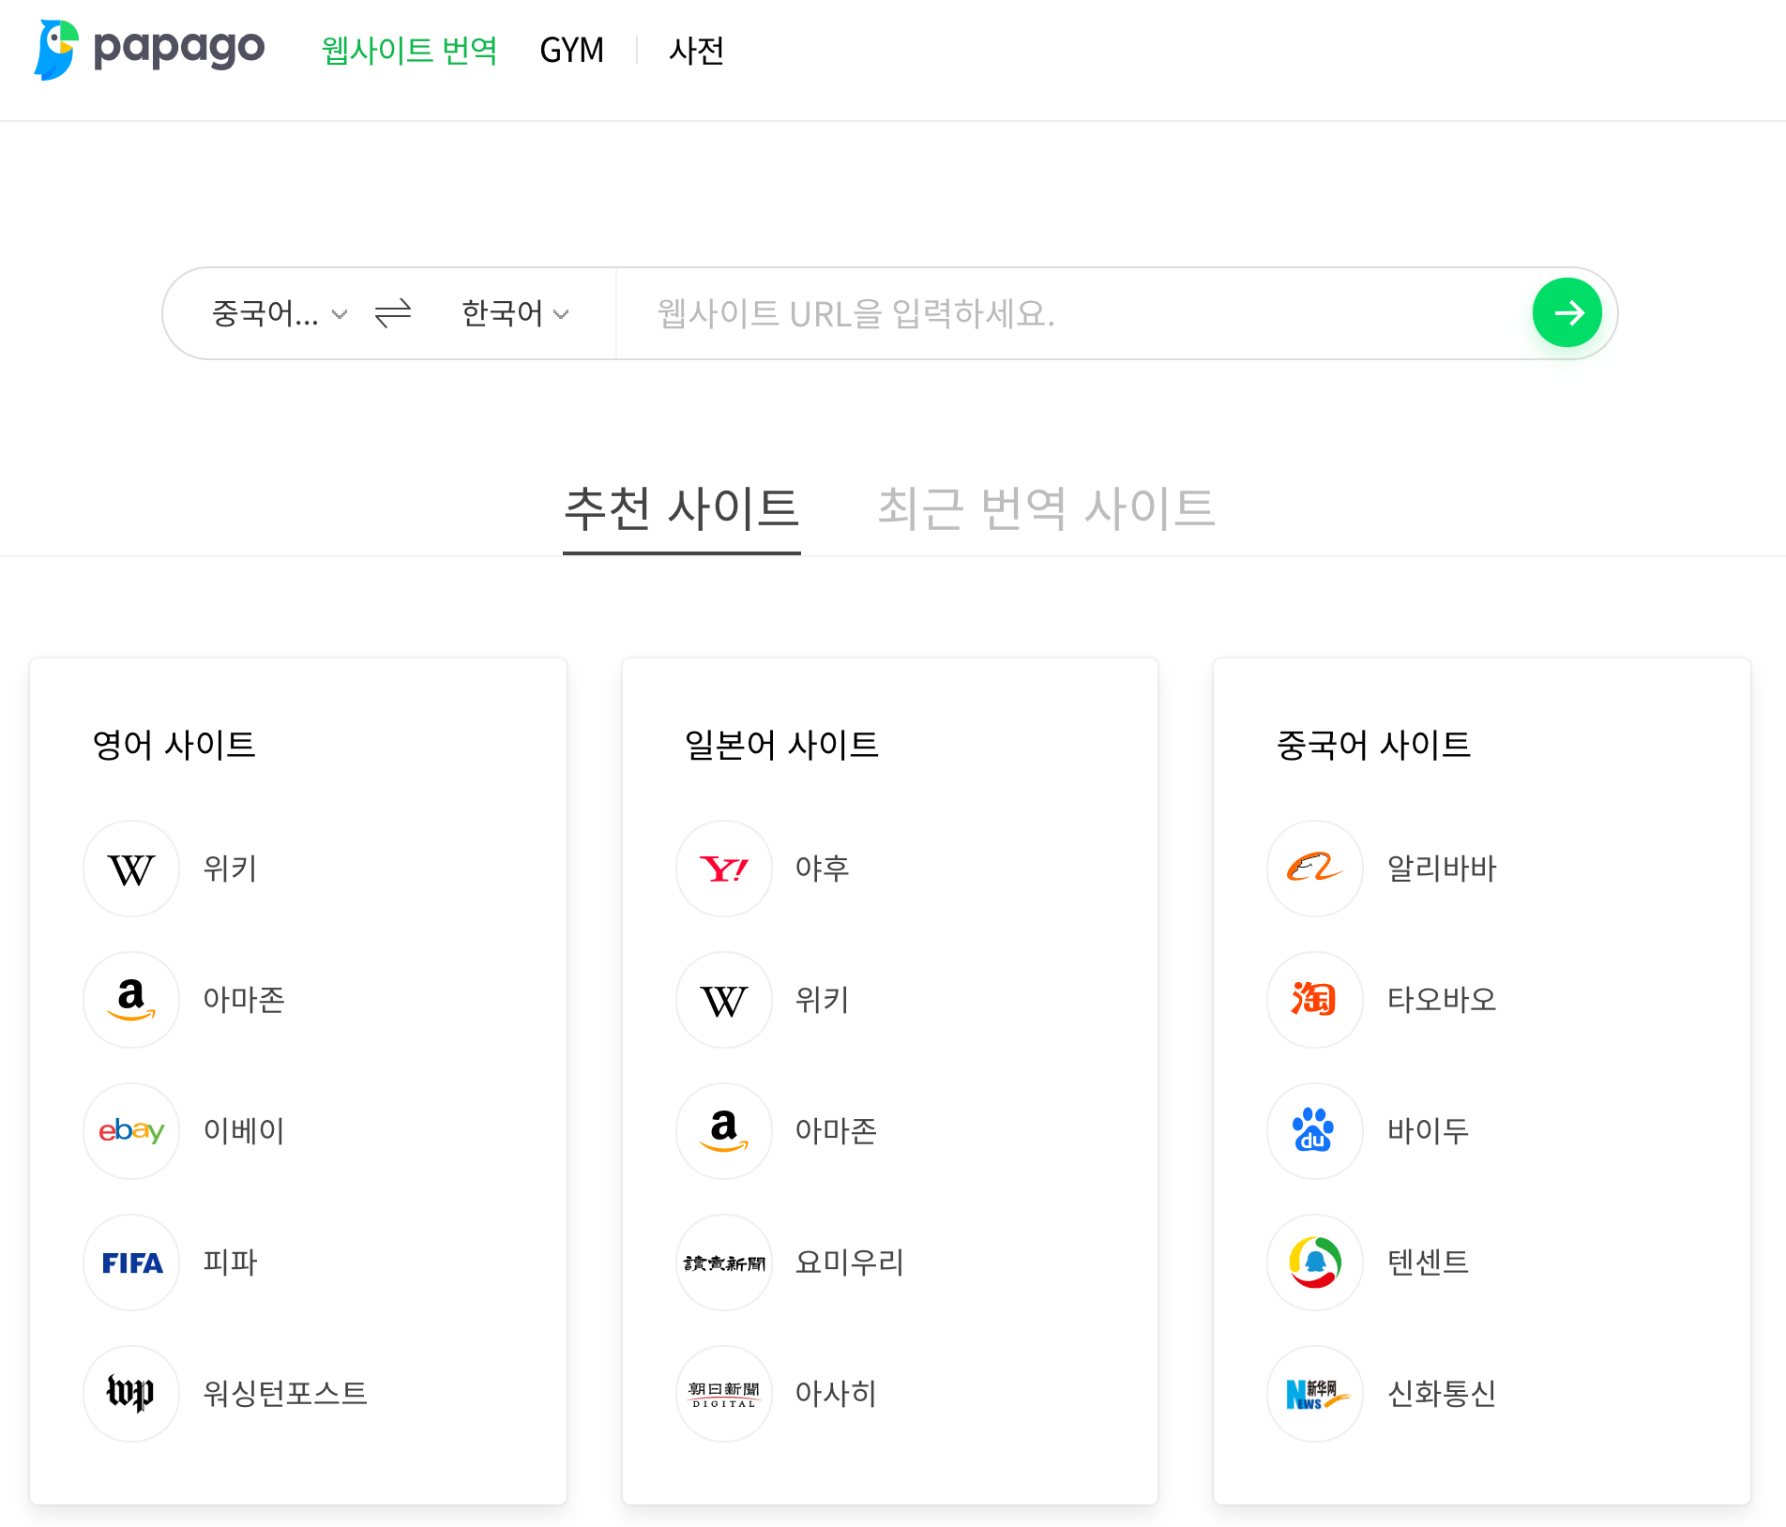
Task: Click the Wikipedia icon under 일본어 사이트
Action: coord(724,1000)
